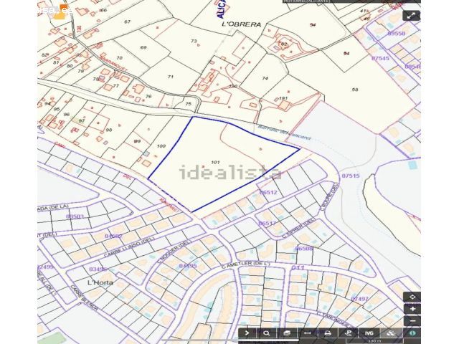Click the IVG toolbar button

coord(369,333)
